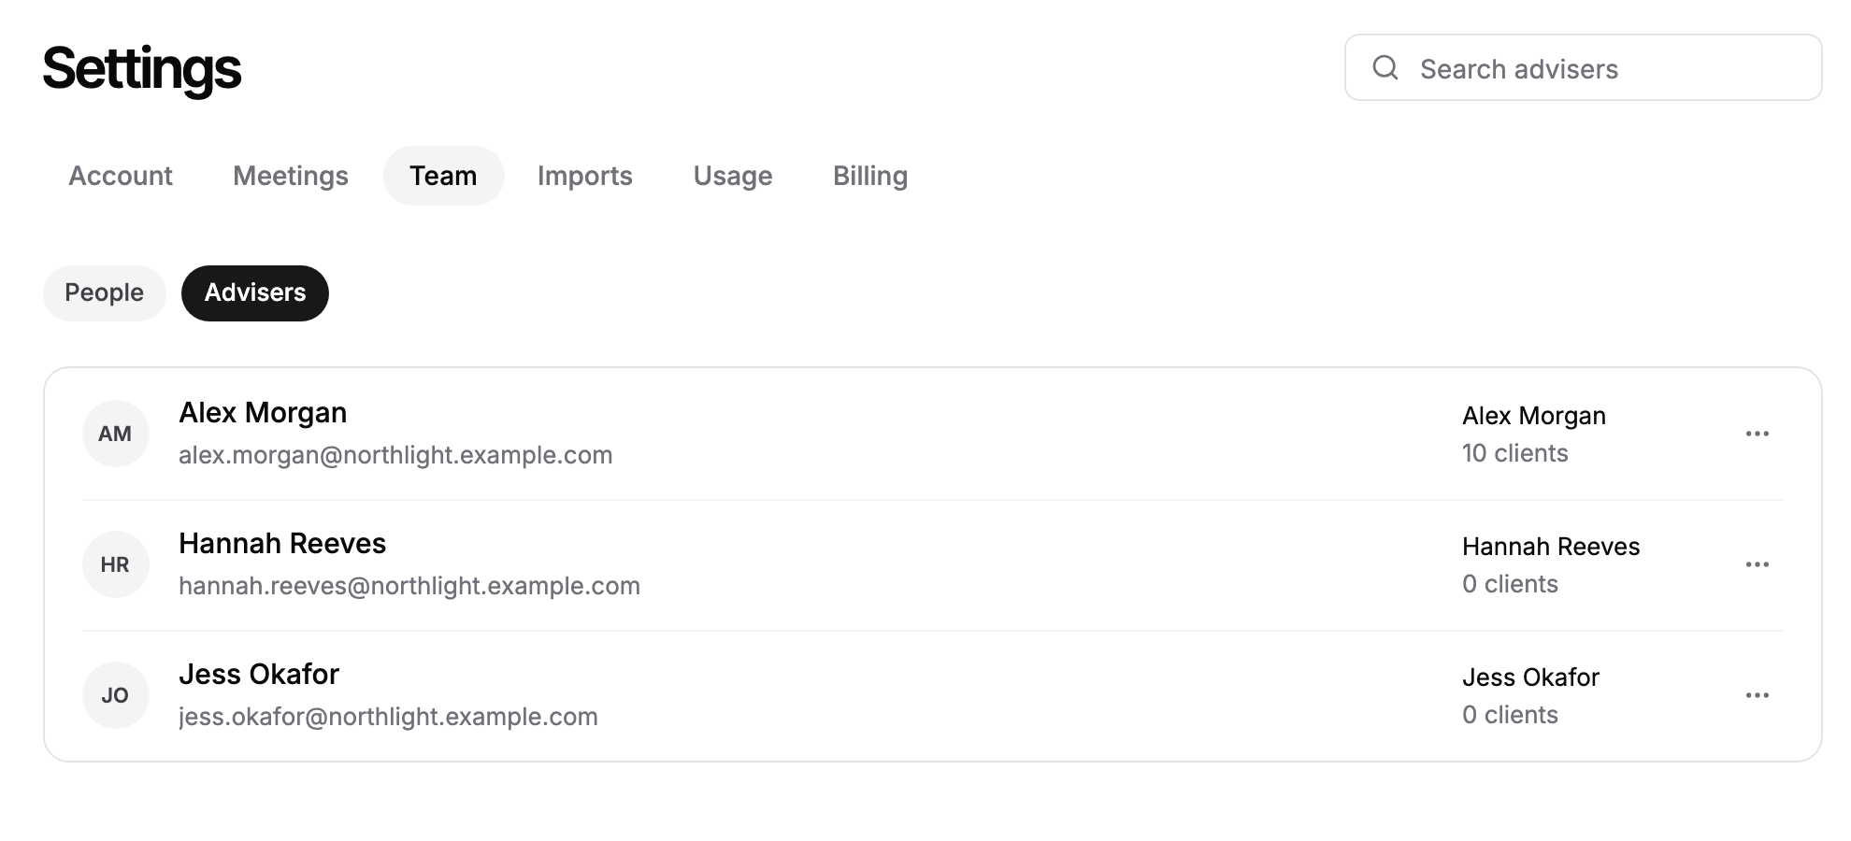Click the HR avatar badge

pos(116,564)
